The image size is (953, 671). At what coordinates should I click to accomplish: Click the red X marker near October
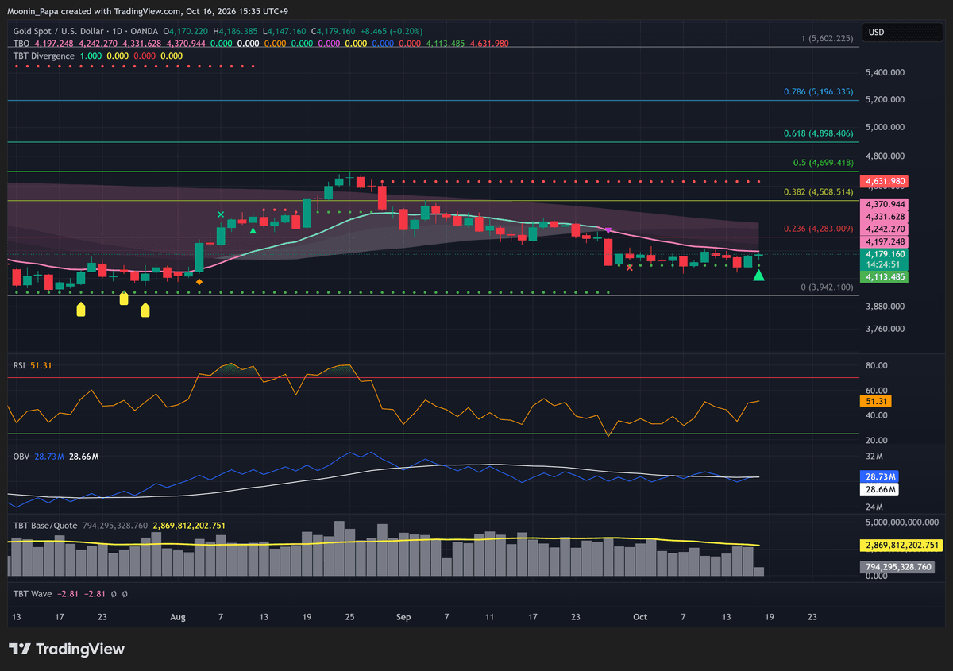(x=630, y=268)
